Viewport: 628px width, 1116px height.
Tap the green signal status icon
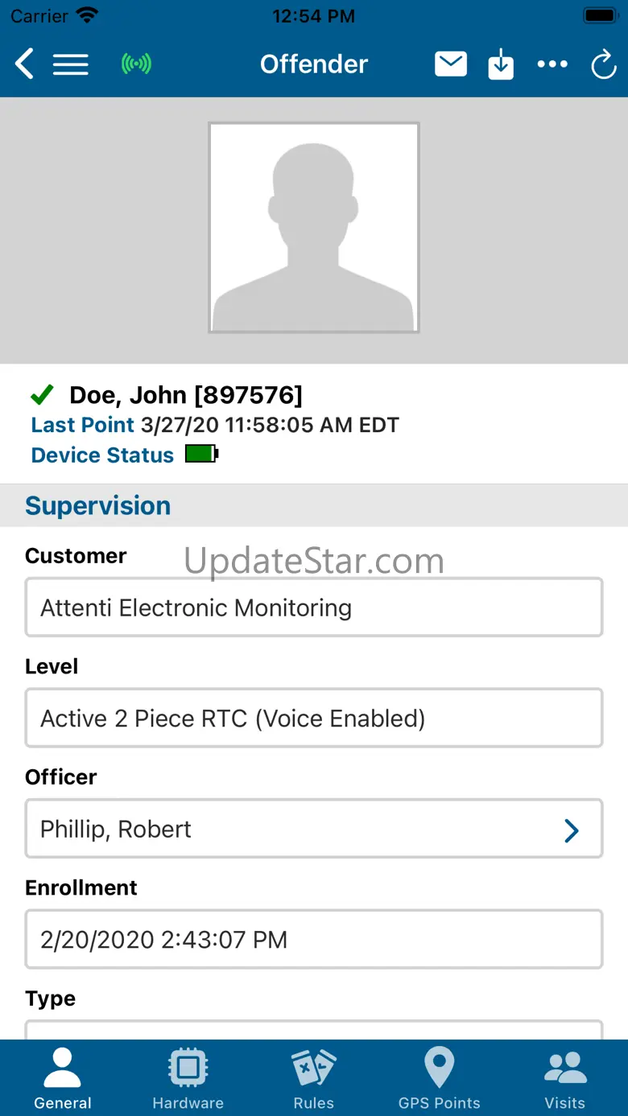(x=136, y=64)
